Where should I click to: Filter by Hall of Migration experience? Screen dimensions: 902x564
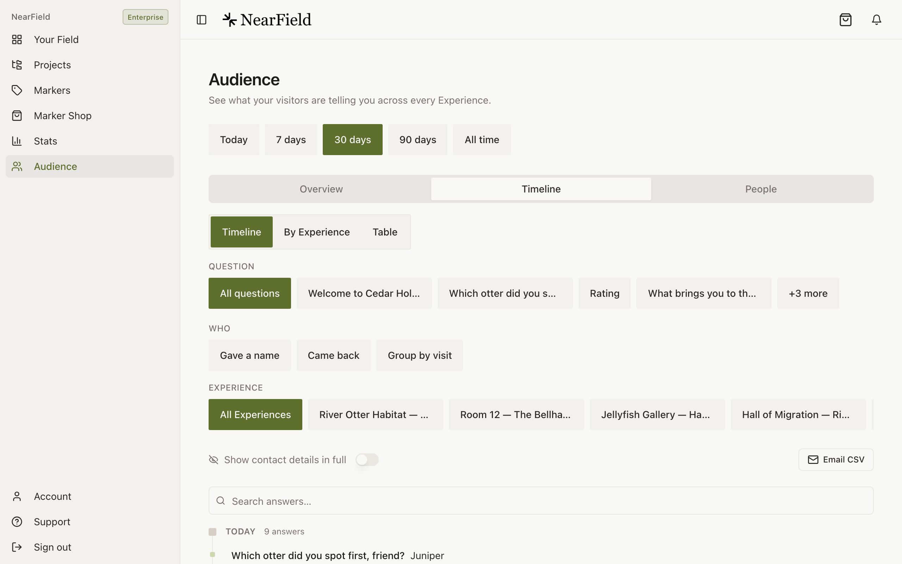pos(798,415)
